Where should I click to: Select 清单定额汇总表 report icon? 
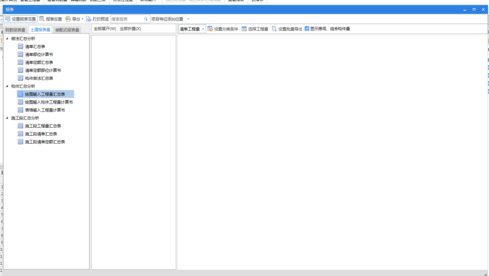(x=21, y=62)
